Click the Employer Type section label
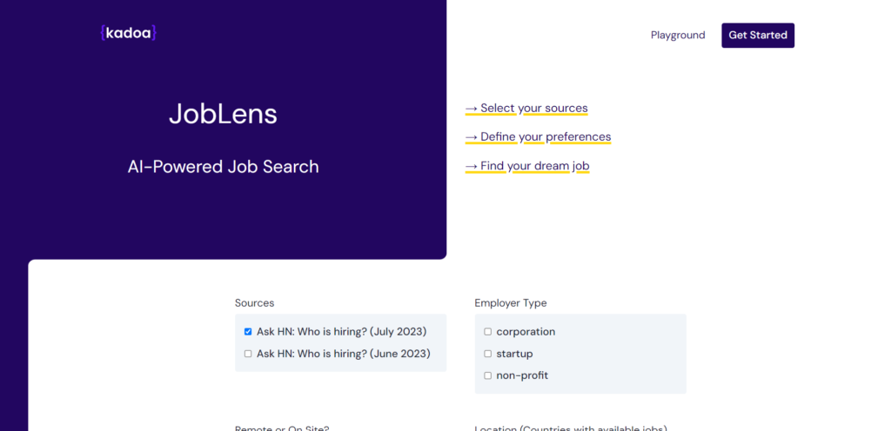This screenshot has width=891, height=431. click(x=511, y=303)
